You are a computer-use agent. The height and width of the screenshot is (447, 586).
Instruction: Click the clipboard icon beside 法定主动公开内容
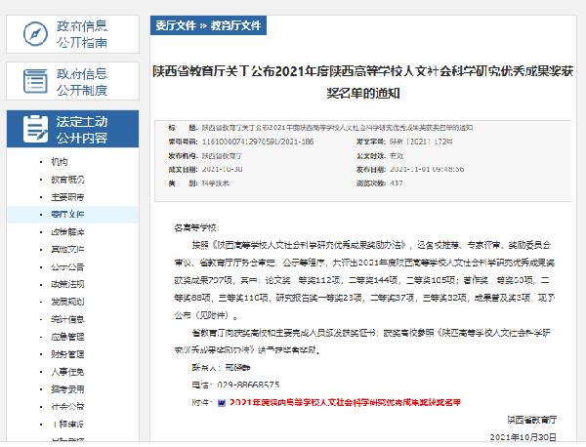point(34,129)
